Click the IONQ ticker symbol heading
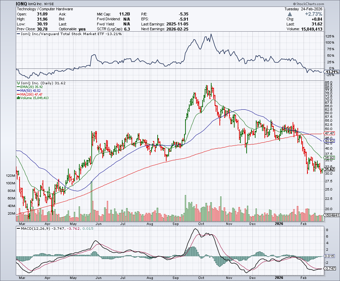 [22, 4]
